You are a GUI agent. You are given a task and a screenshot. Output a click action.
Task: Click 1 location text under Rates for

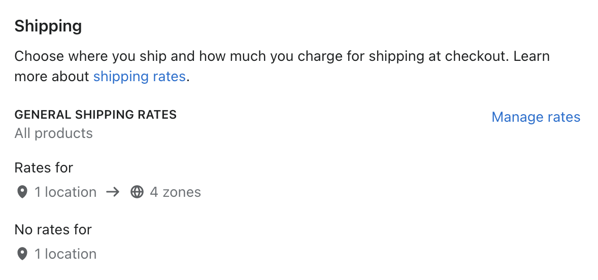tap(65, 192)
